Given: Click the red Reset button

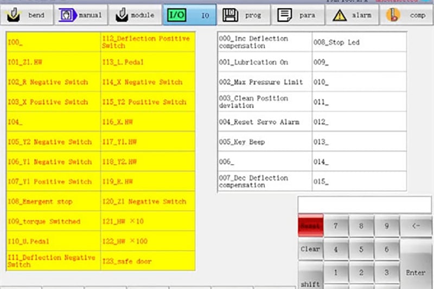Looking at the screenshot, I should pyautogui.click(x=310, y=226).
